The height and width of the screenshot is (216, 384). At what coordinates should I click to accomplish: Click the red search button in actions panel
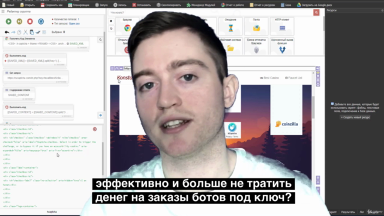pos(316,13)
